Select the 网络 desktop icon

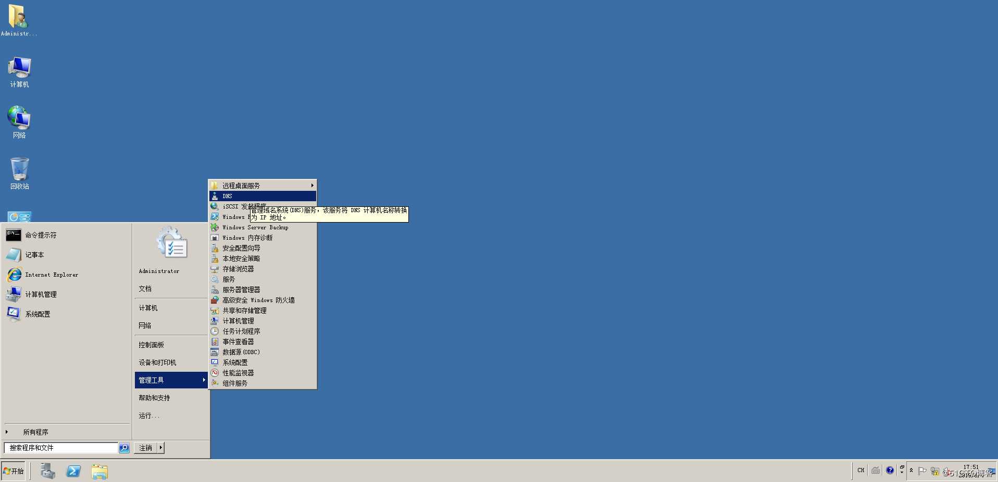click(19, 122)
